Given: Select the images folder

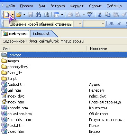Looking at the screenshot, I should tap(13, 61).
